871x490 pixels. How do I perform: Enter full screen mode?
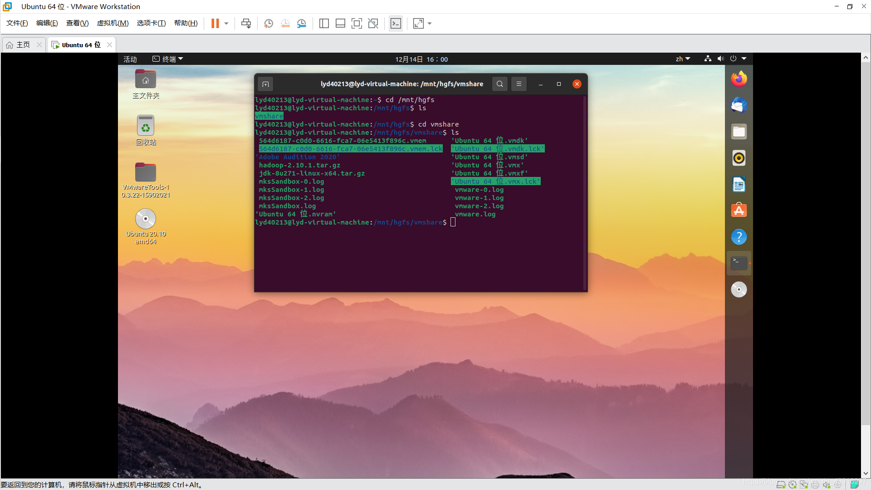(x=357, y=23)
